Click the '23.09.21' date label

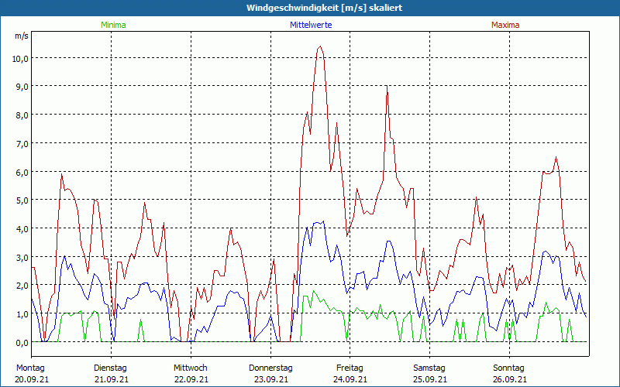coord(270,379)
